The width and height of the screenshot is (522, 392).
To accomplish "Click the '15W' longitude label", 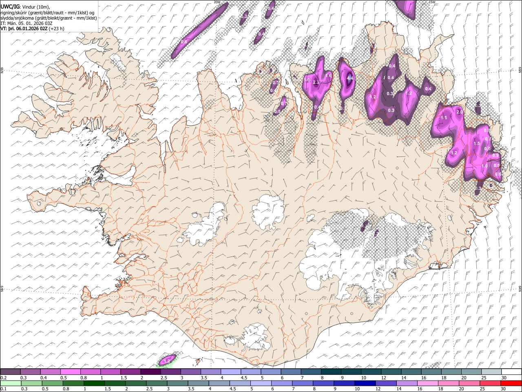I will [x=432, y=2].
